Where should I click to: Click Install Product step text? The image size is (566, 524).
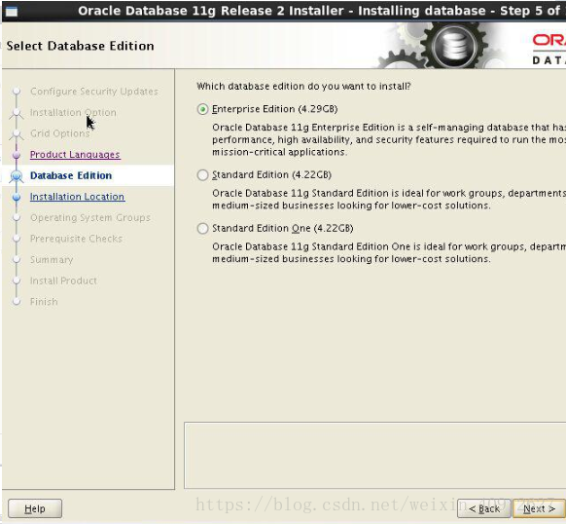(63, 281)
